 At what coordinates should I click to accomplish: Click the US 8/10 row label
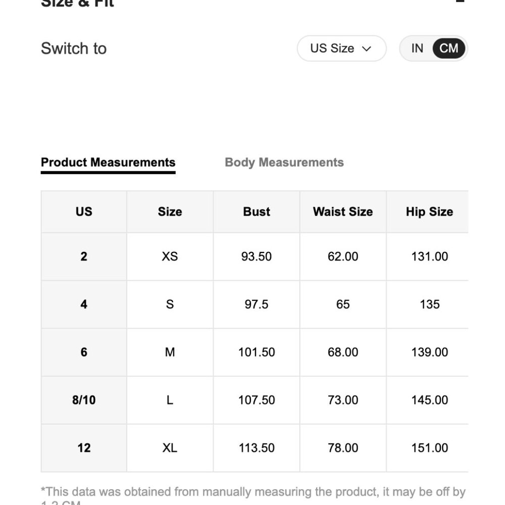(x=84, y=400)
